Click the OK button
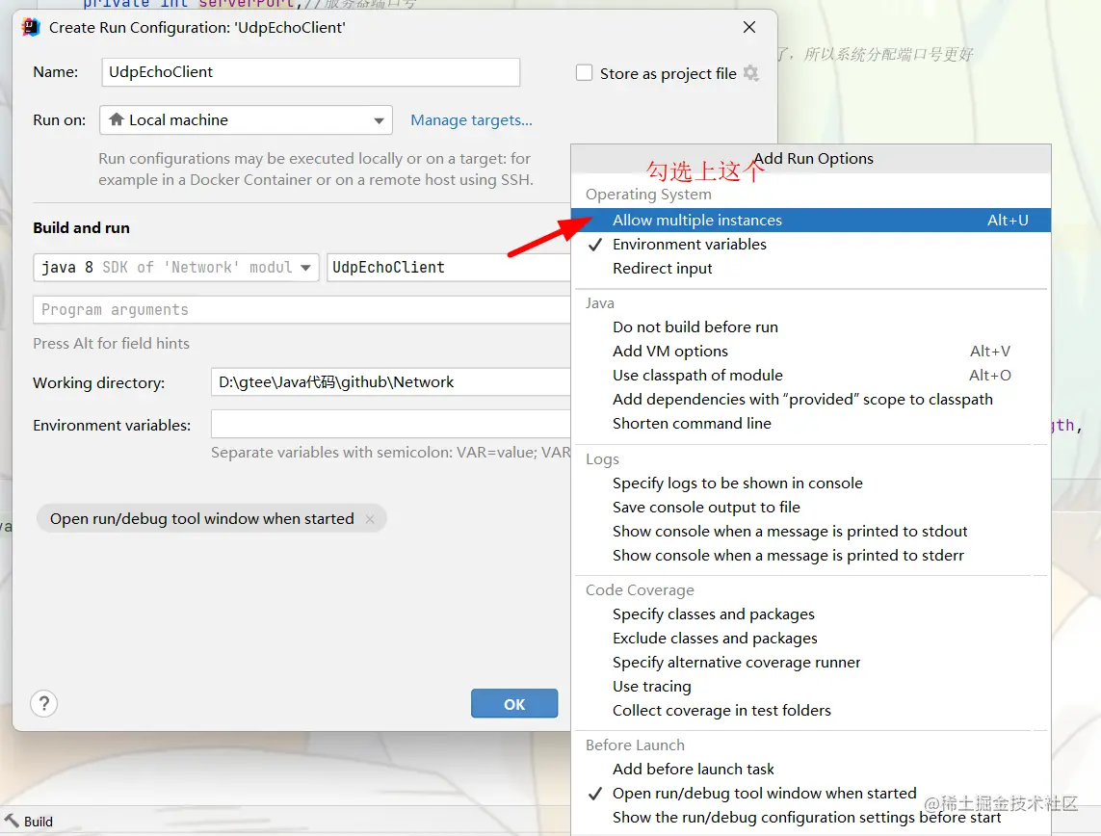The image size is (1101, 836). pos(514,703)
